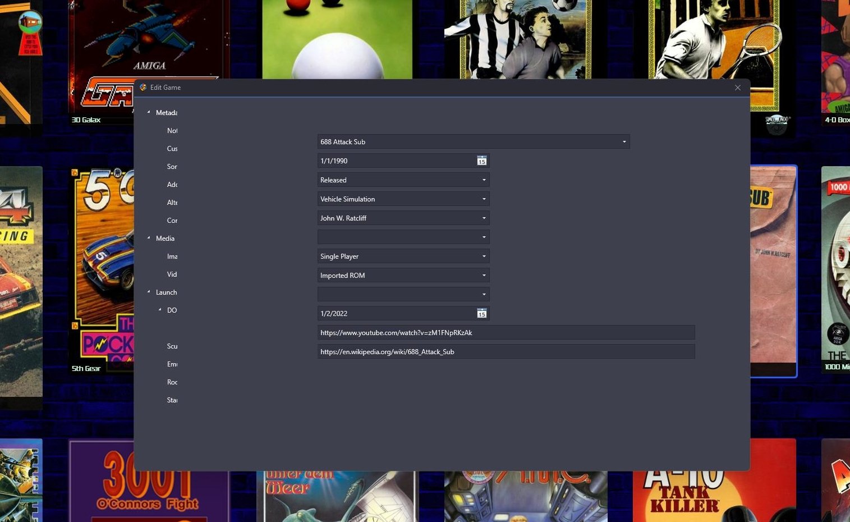Open calendar picker beside 1/1/1990 date
The height and width of the screenshot is (522, 850).
click(481, 161)
